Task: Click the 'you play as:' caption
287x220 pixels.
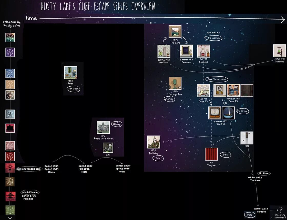Action: tap(214, 32)
